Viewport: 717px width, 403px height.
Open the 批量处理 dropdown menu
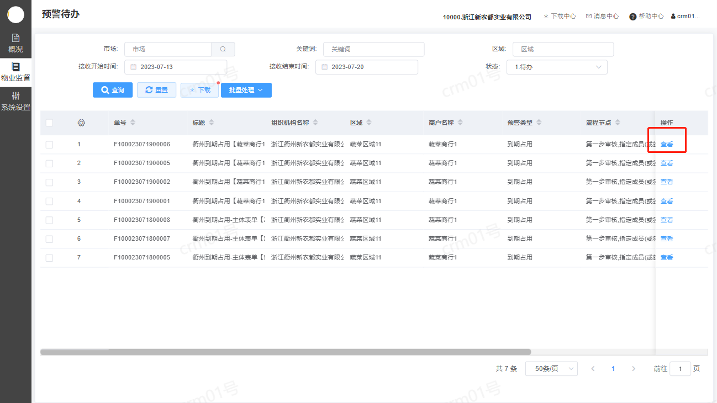point(246,90)
